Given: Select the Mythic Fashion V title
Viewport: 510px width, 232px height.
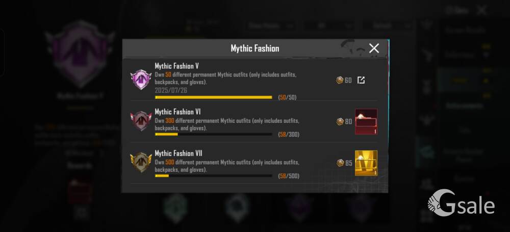Looking at the screenshot, I should coord(176,66).
